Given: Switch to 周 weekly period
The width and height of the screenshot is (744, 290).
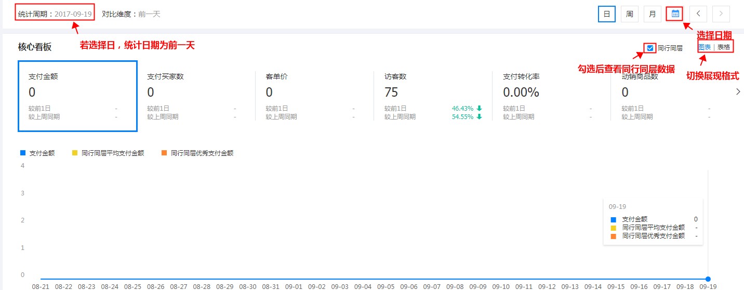Looking at the screenshot, I should point(629,14).
